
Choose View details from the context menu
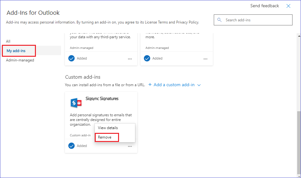[x=108, y=128]
